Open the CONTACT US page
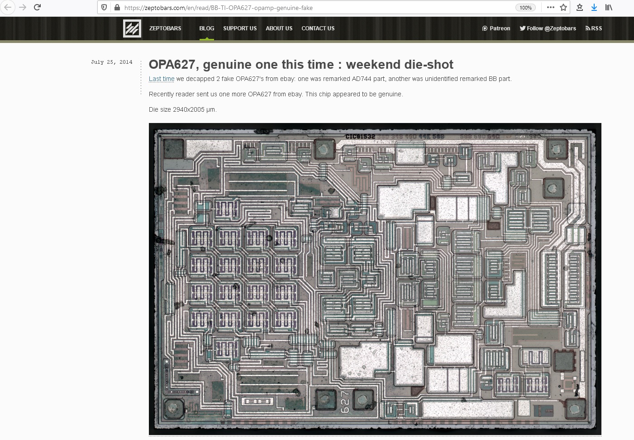Image resolution: width=634 pixels, height=440 pixels. pyautogui.click(x=318, y=28)
